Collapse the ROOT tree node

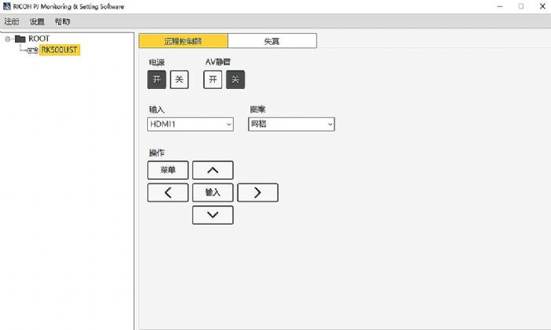(x=7, y=39)
